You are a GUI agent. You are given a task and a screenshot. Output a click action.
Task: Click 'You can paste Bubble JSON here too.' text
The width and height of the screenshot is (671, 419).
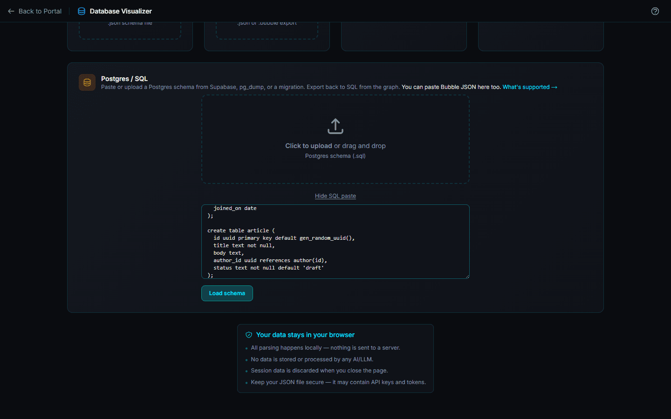[451, 87]
